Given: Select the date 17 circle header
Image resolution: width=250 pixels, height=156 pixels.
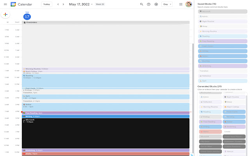Looking at the screenshot, I should pyautogui.click(x=27, y=16).
